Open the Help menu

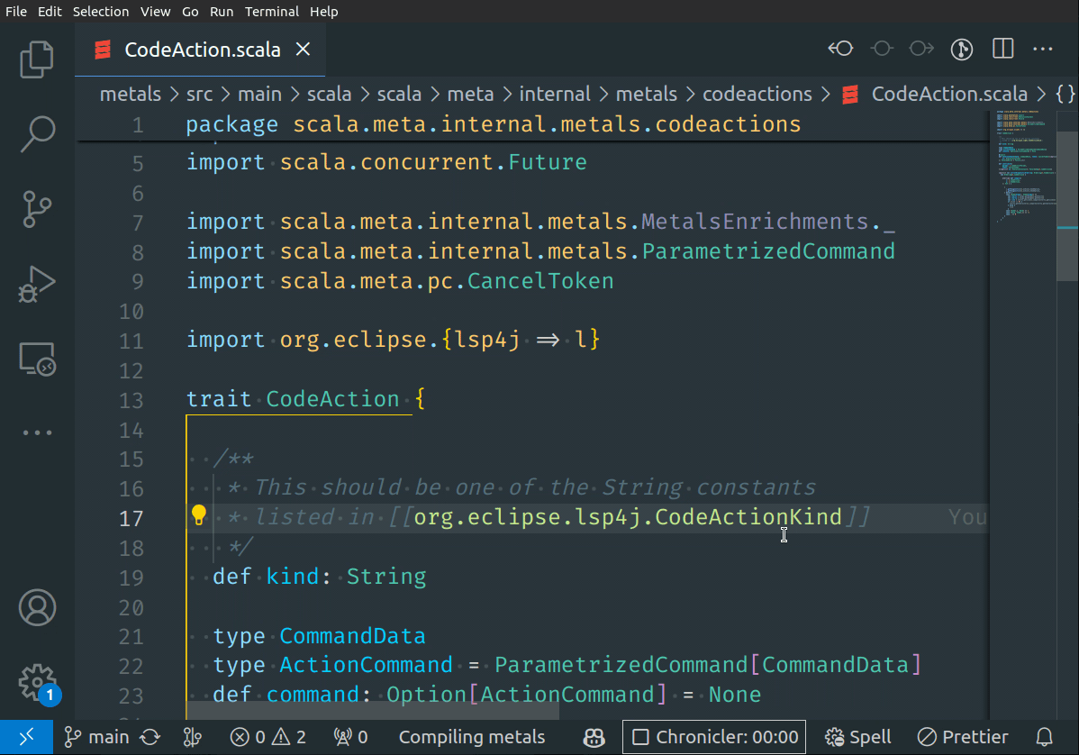pos(323,12)
